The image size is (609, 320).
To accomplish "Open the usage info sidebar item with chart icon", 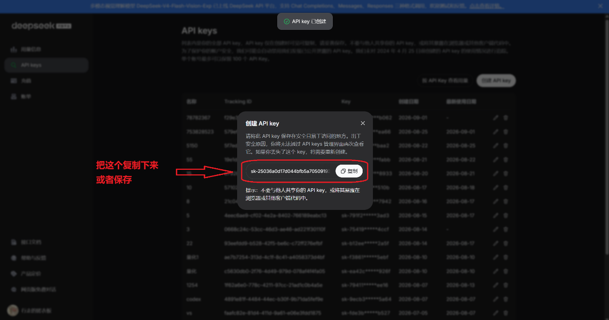I will [46, 49].
